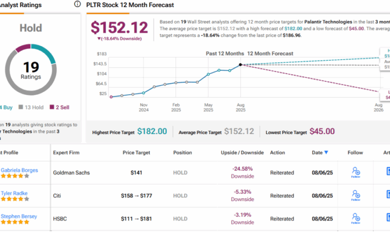This screenshot has height=233, width=390.
Task: Open Gabriela Borges analyst profile
Action: [x=19, y=170]
